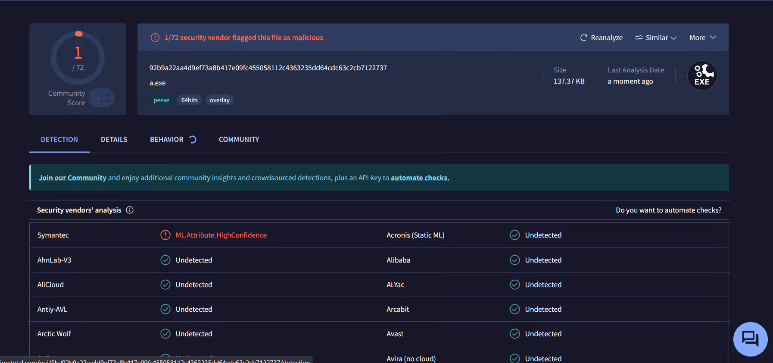The width and height of the screenshot is (773, 363).
Task: Click the AhnLab-V3 vendor name
Action: [x=54, y=260]
